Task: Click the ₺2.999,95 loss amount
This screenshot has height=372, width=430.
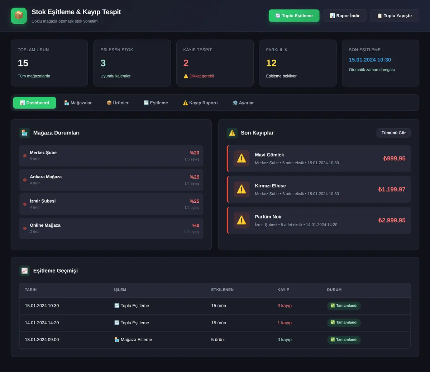Action: click(392, 220)
